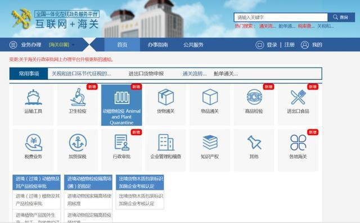This screenshot has height=223, width=360.
Task: Open the 货物通关 package box icon
Action: (x=166, y=97)
